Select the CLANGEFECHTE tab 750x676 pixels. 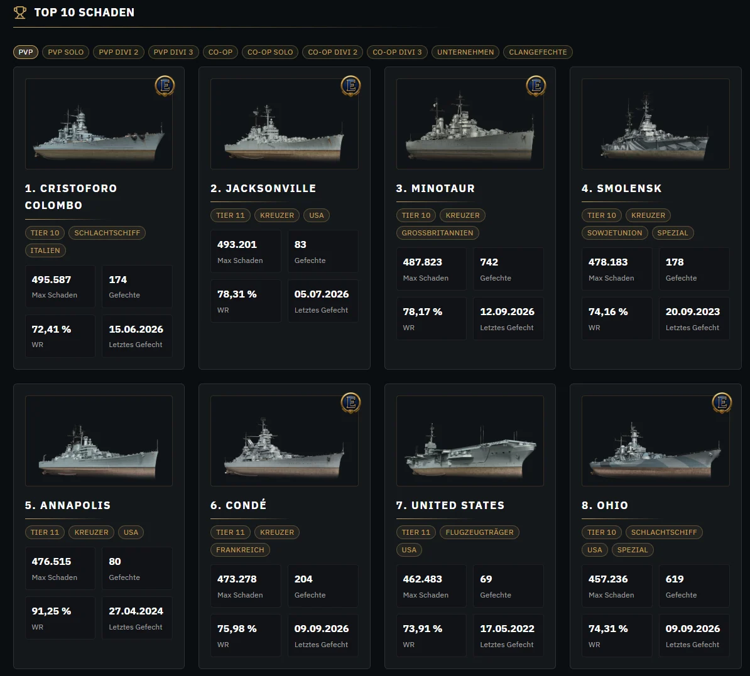coord(538,52)
